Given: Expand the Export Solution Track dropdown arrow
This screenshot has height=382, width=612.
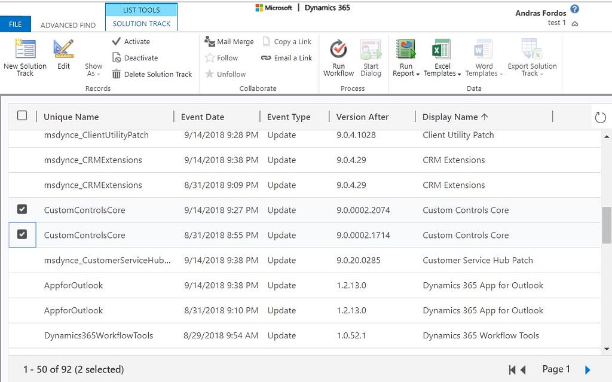Looking at the screenshot, I should (541, 74).
